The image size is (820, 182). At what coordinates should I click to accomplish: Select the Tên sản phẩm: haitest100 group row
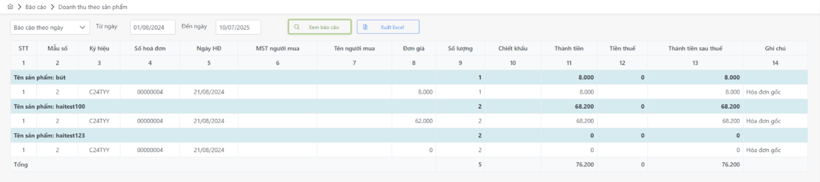pyautogui.click(x=49, y=106)
